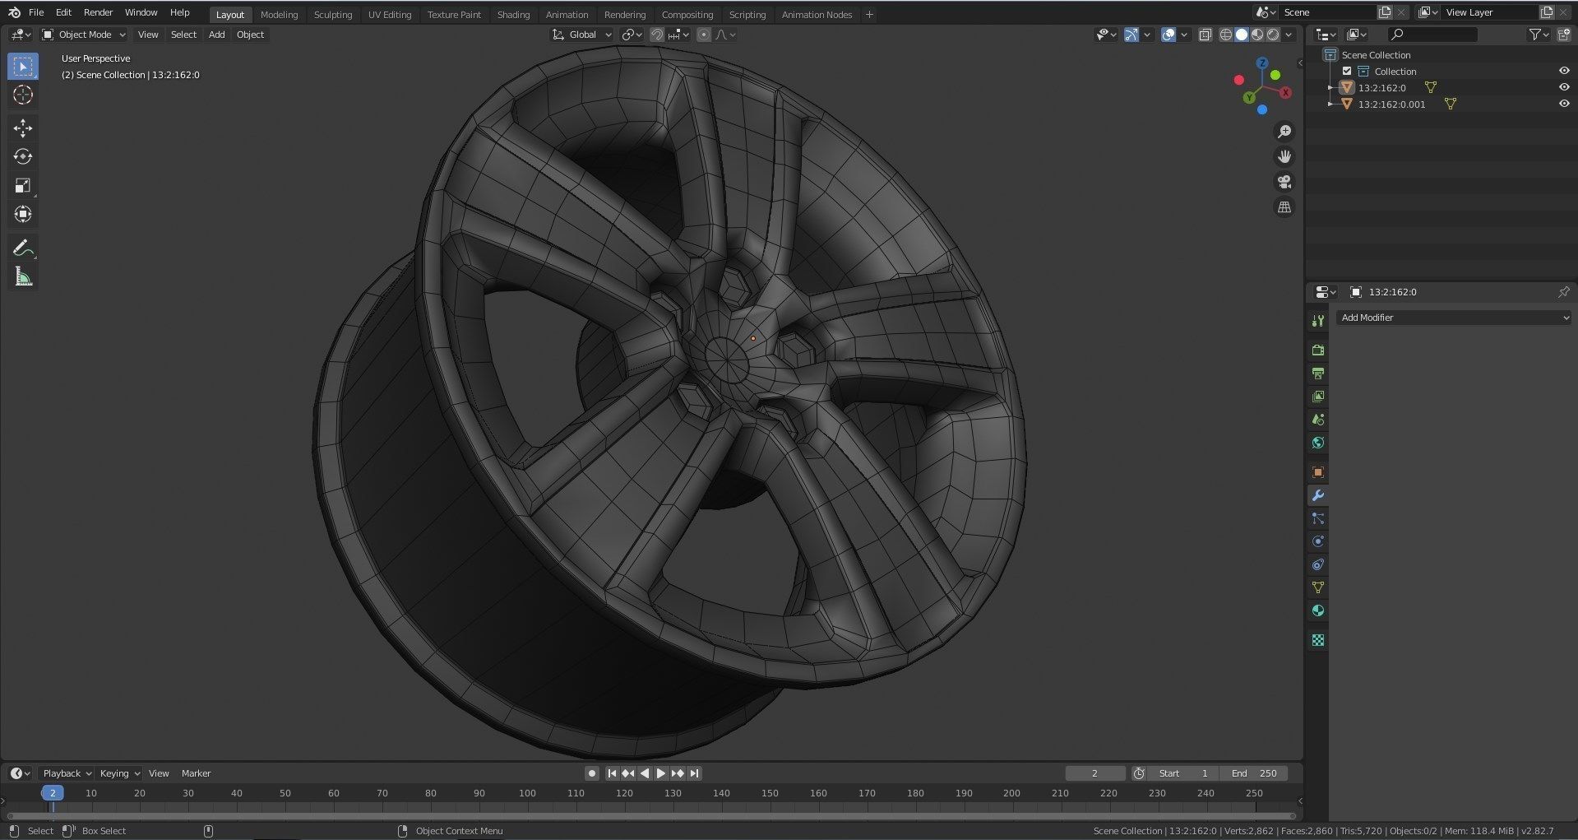Image resolution: width=1578 pixels, height=840 pixels.
Task: Open the Add Modifier dropdown
Action: tap(1454, 318)
